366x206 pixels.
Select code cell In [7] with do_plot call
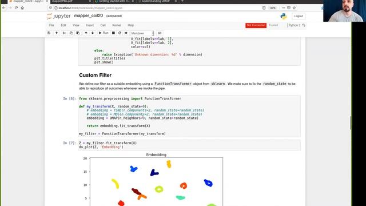coord(189,145)
